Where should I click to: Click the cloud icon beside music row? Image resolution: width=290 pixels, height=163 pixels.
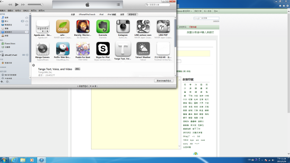click(x=27, y=18)
